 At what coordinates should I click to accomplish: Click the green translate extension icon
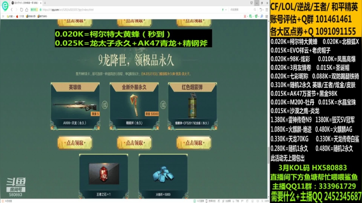[x=250, y=16]
